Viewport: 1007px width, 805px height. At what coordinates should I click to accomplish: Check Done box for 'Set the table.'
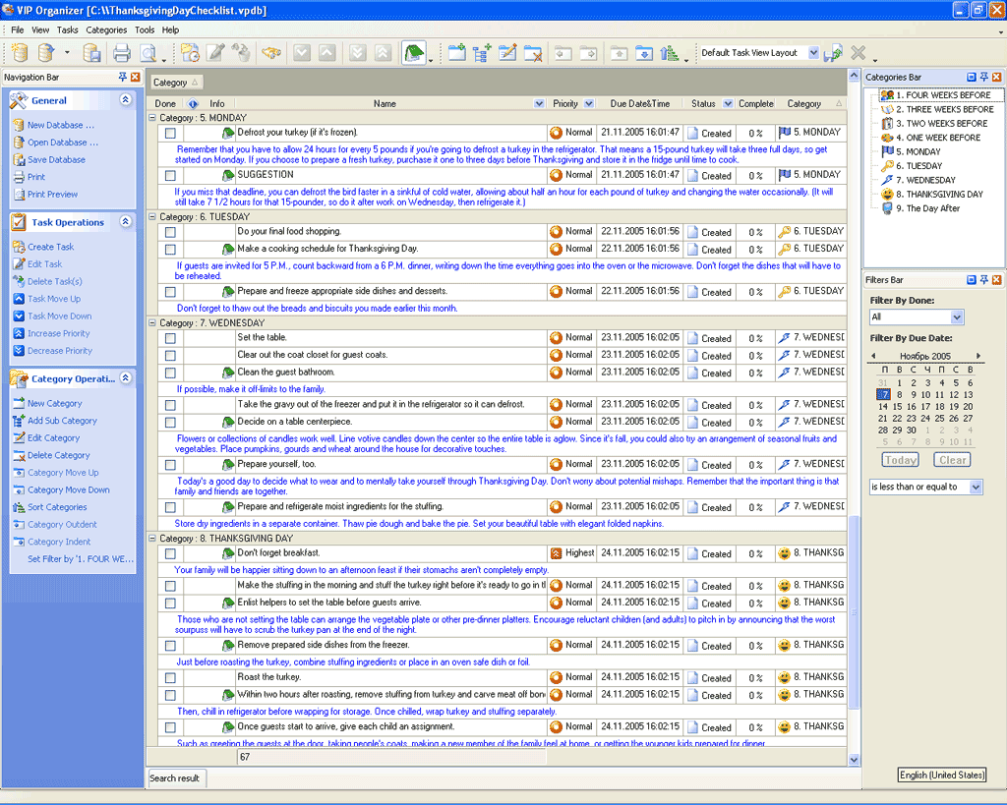(170, 338)
